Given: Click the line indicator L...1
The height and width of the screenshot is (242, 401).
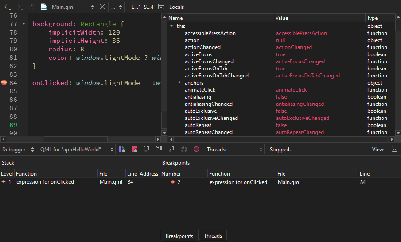Looking at the screenshot, I should 136,7.
